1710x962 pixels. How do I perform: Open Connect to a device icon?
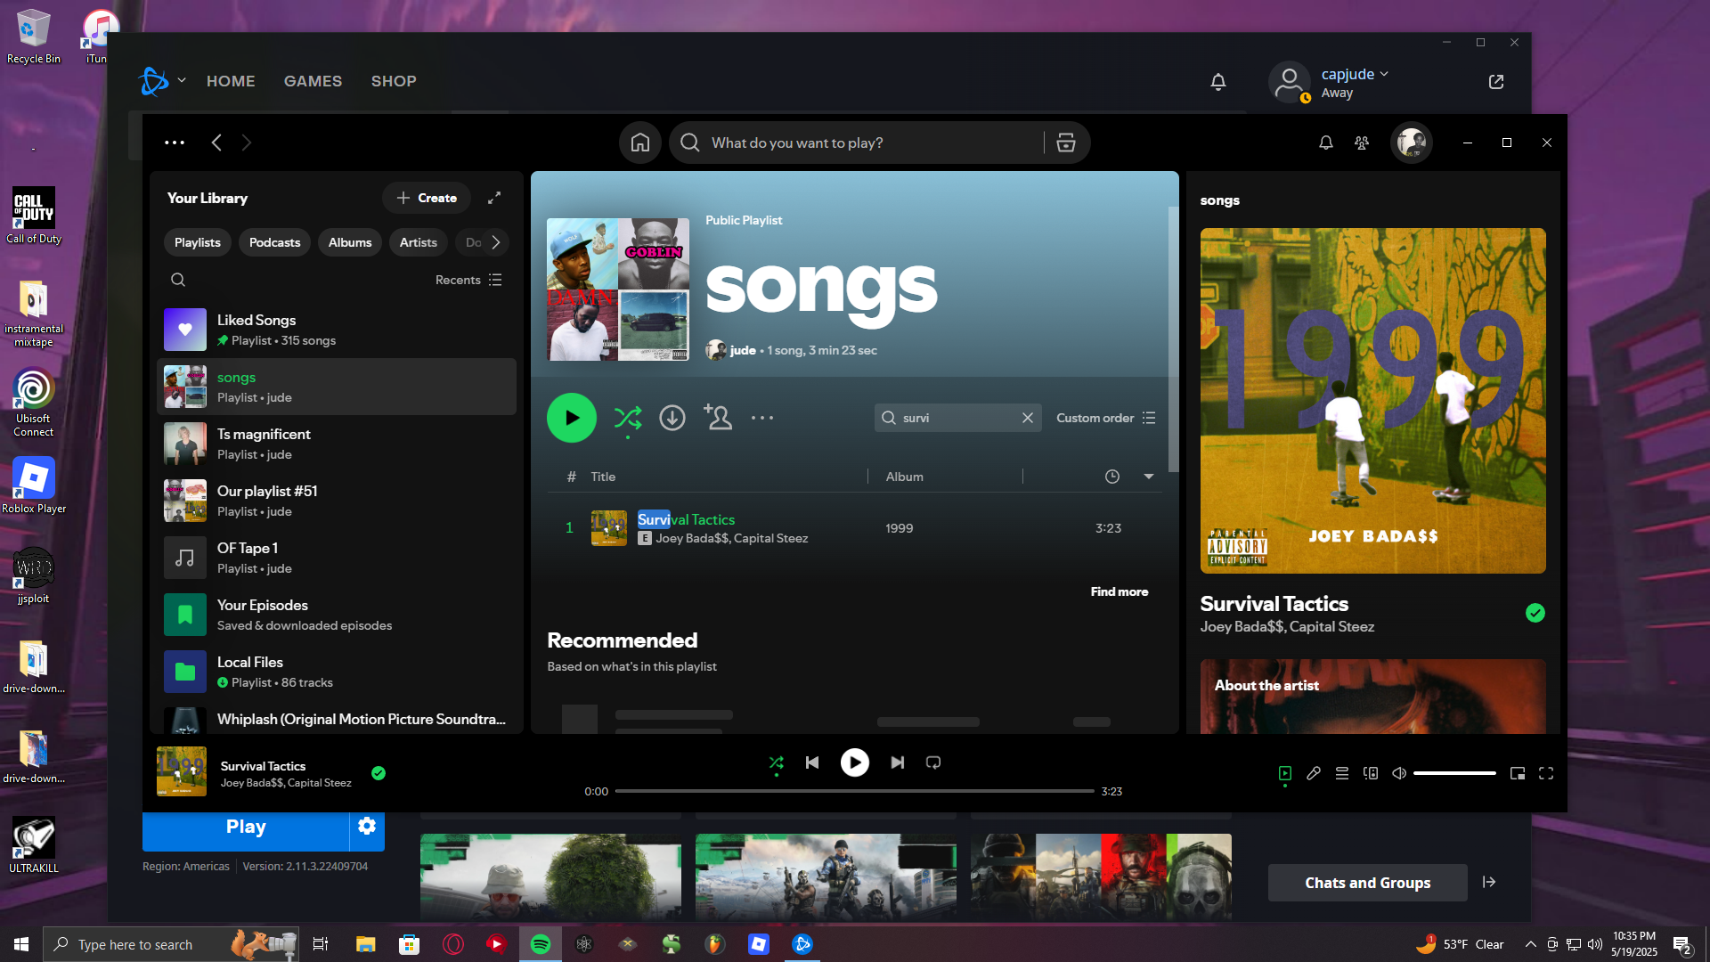pos(1371,773)
